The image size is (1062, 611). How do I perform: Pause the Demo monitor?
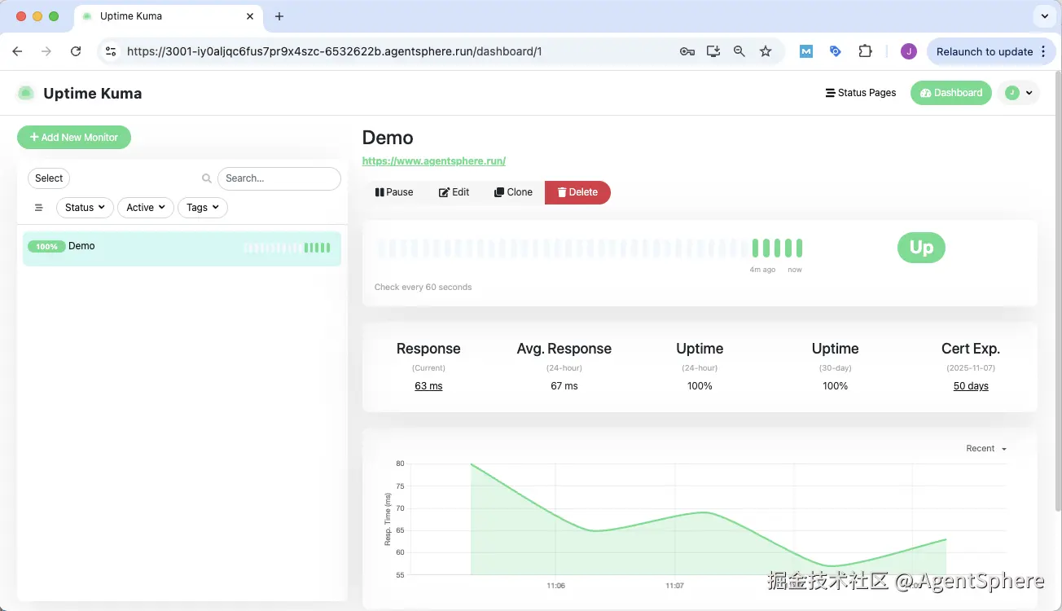pyautogui.click(x=393, y=192)
